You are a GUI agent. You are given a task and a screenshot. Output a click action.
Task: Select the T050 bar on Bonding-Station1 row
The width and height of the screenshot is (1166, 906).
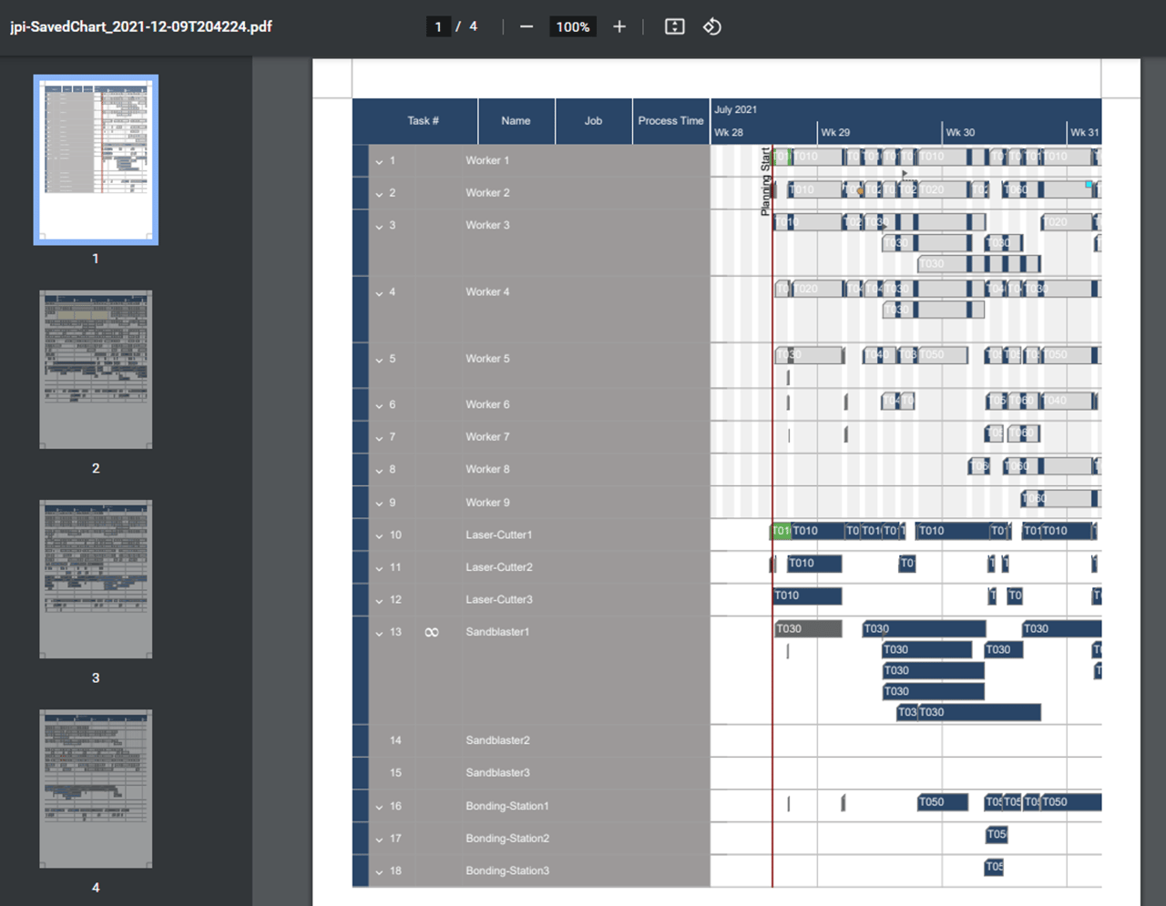pyautogui.click(x=942, y=802)
